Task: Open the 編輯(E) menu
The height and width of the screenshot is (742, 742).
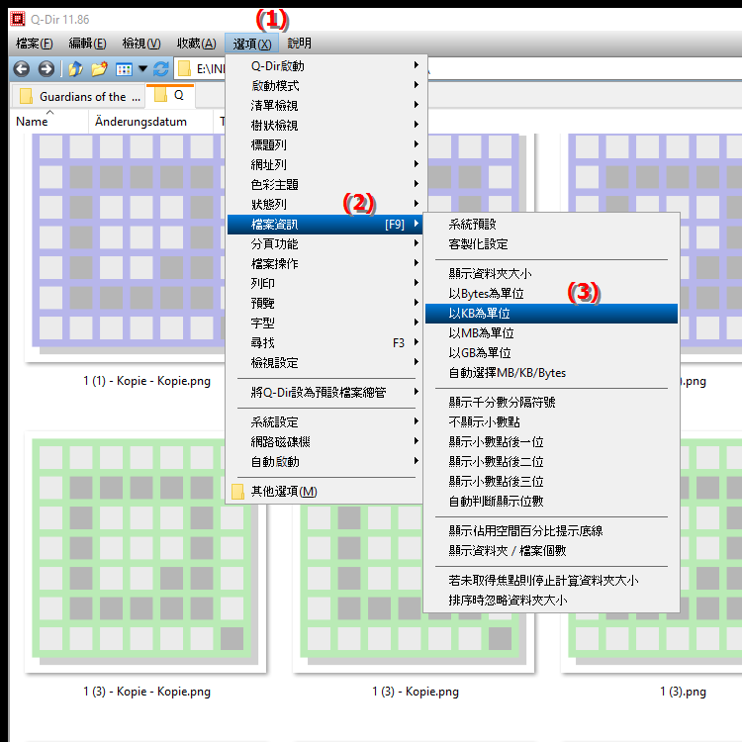Action: tap(87, 44)
